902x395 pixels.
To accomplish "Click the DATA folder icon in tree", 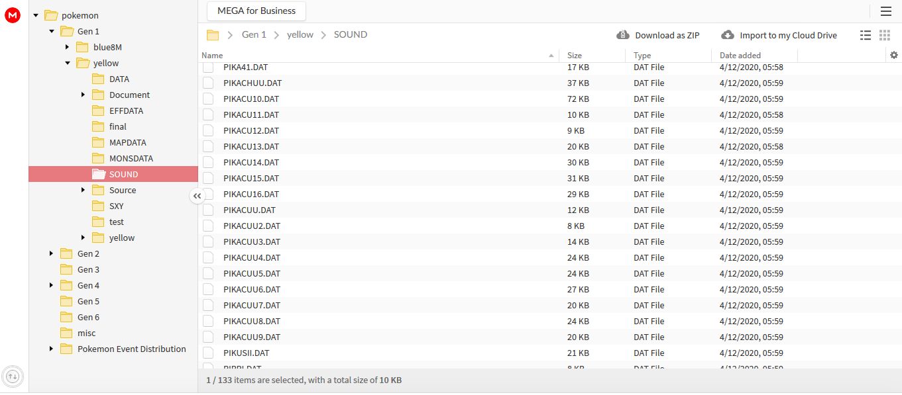I will (x=98, y=79).
